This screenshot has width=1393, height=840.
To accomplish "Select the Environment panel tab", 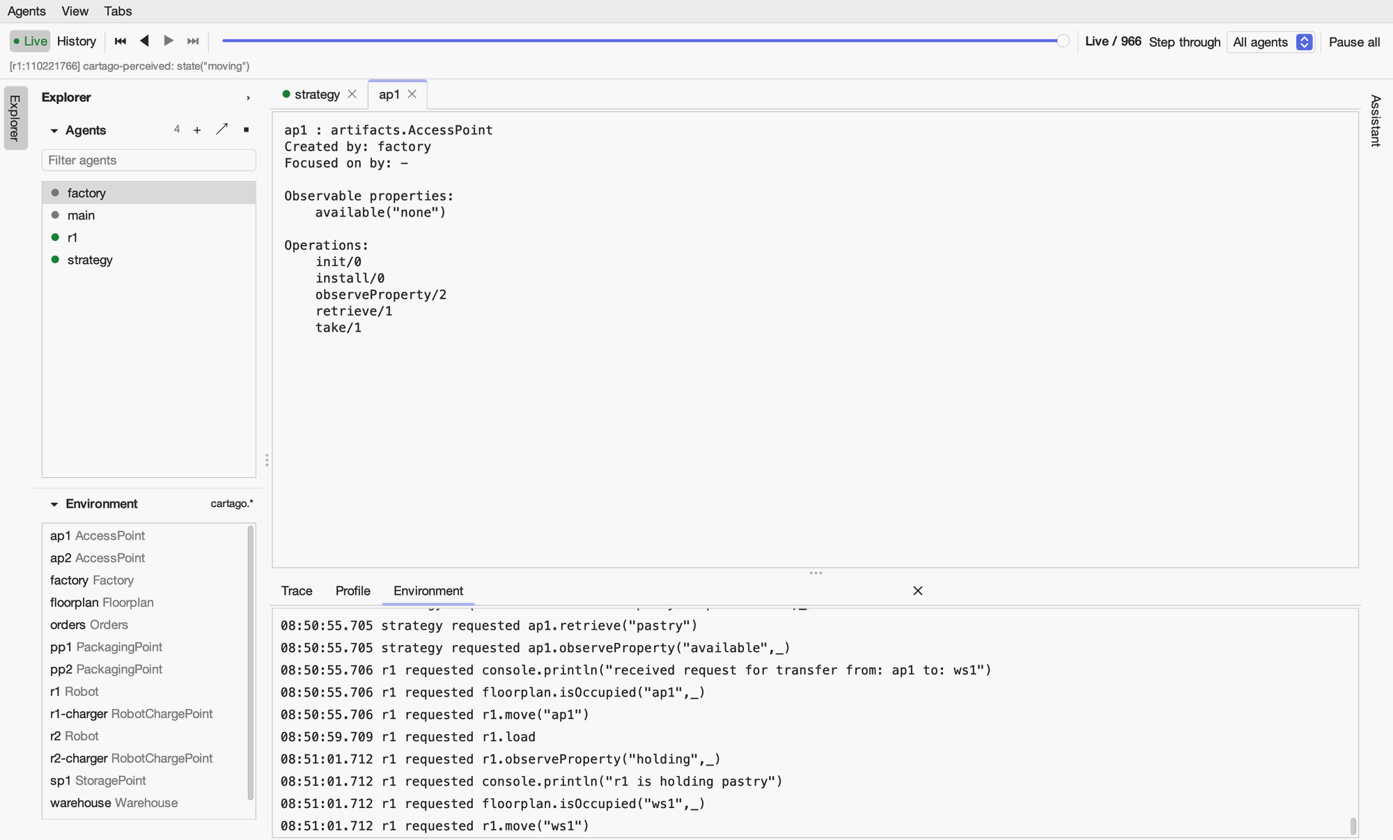I will pyautogui.click(x=428, y=591).
